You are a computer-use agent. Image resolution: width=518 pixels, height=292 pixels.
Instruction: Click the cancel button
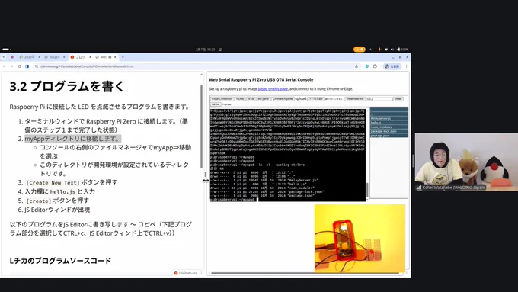[216, 104]
